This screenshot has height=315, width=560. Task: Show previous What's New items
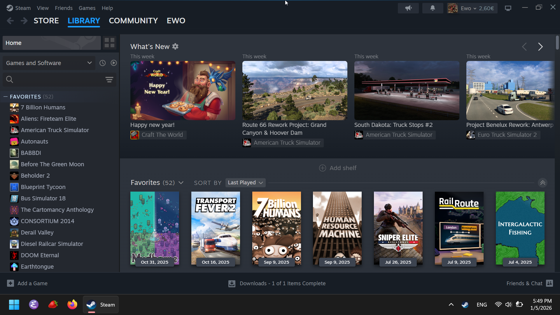(524, 47)
